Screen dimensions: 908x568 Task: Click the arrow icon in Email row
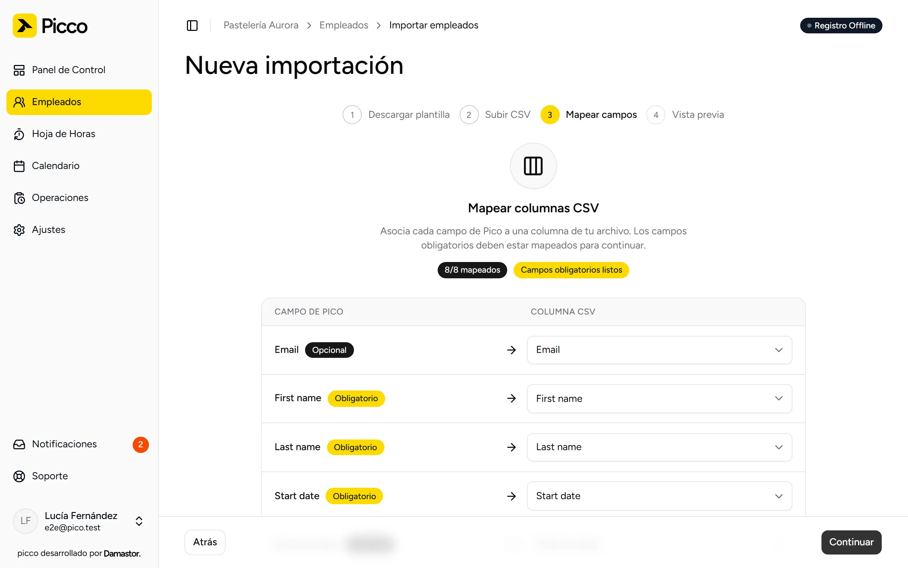coord(511,350)
